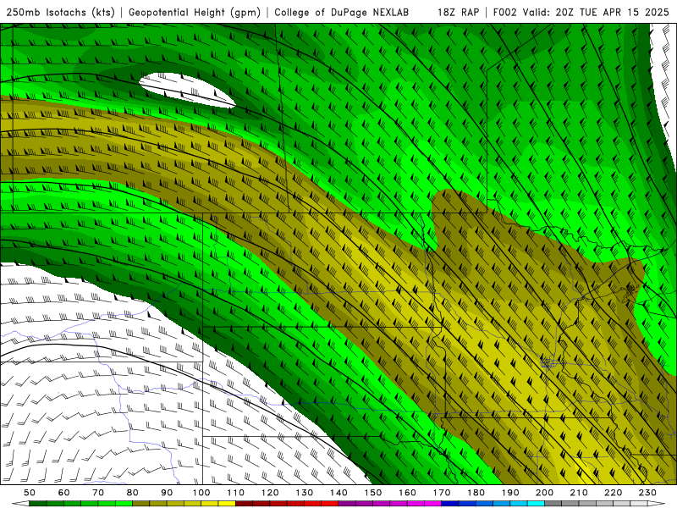Click the 'Valid: 20Z TUE APR 15 2025' timestamp
The height and width of the screenshot is (508, 677).
[596, 12]
